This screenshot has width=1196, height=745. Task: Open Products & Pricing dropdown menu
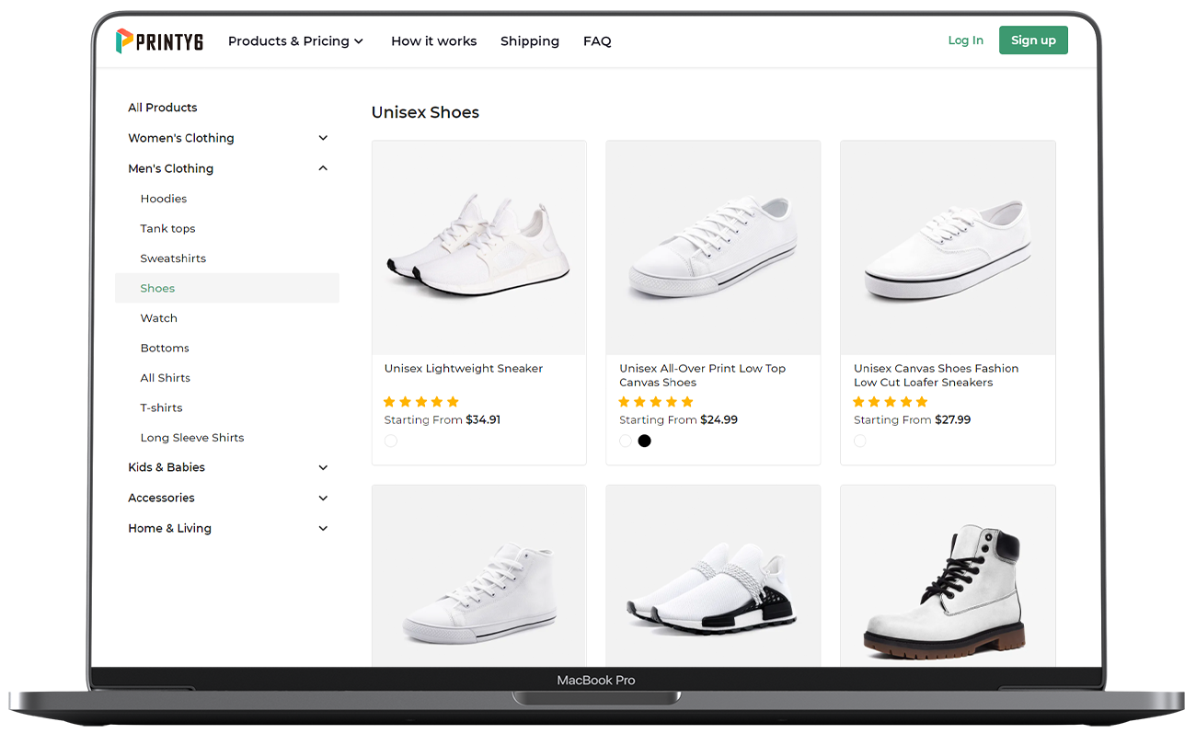(295, 41)
